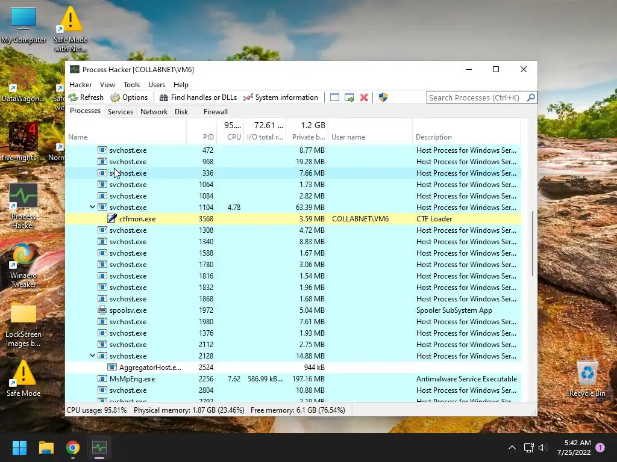Open System information
The height and width of the screenshot is (462, 617).
point(281,97)
